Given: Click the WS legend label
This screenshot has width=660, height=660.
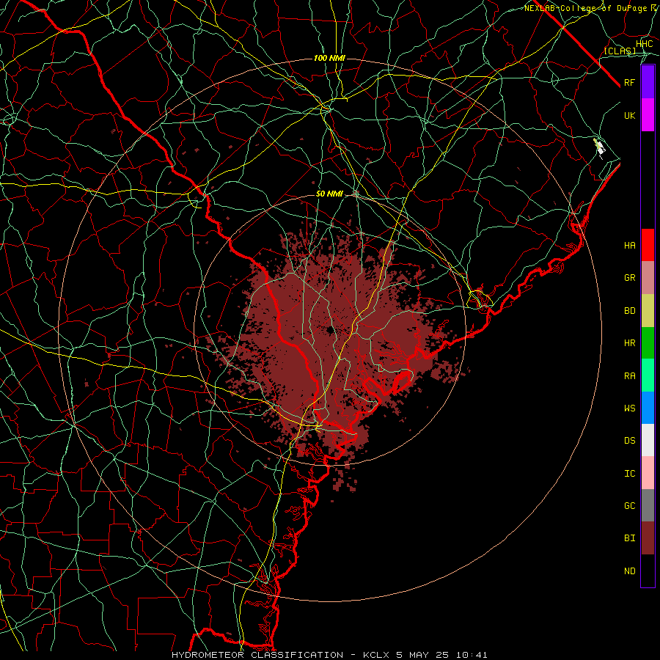Looking at the screenshot, I should click(x=629, y=408).
